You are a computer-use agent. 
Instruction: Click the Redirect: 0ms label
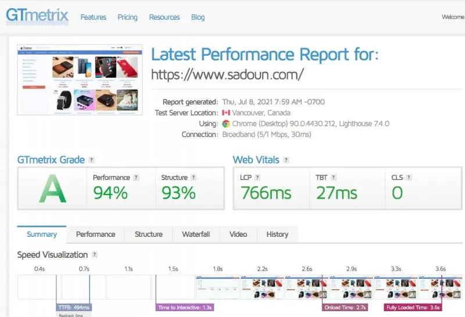click(71, 315)
